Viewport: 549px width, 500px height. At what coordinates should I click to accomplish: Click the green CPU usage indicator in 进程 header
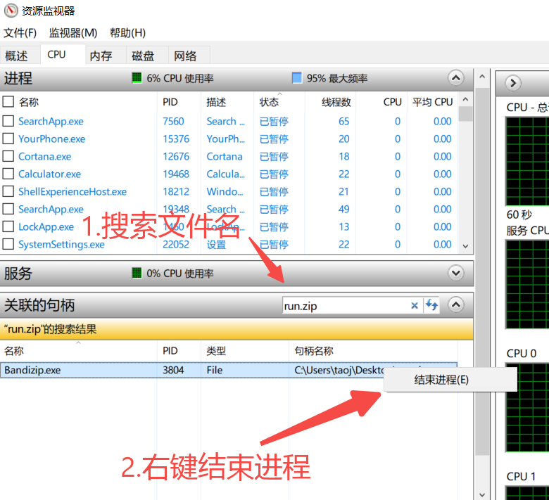coord(137,77)
